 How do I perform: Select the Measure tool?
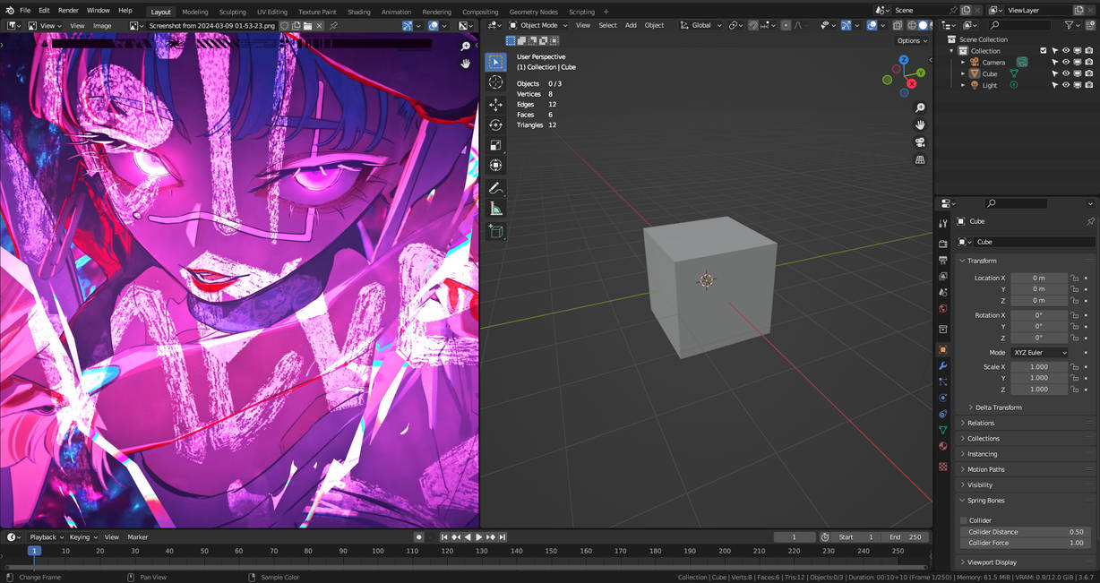tap(495, 209)
